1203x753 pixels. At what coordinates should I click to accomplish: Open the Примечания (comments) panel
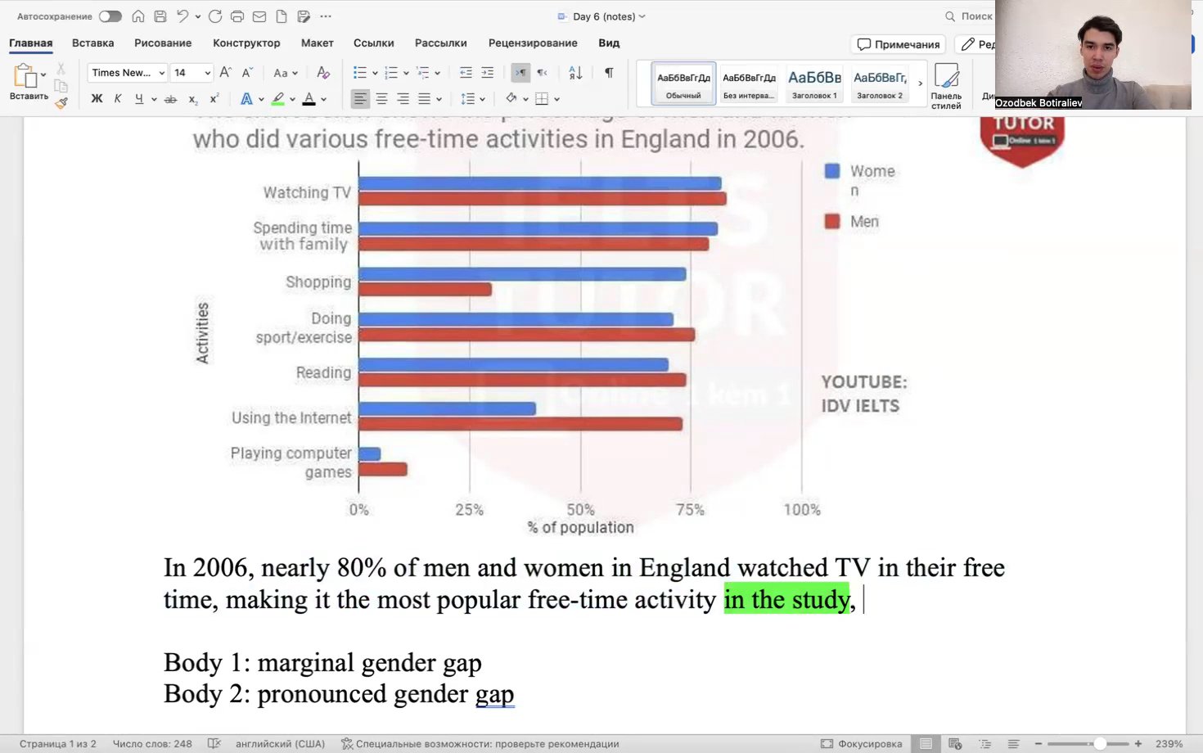pyautogui.click(x=898, y=44)
